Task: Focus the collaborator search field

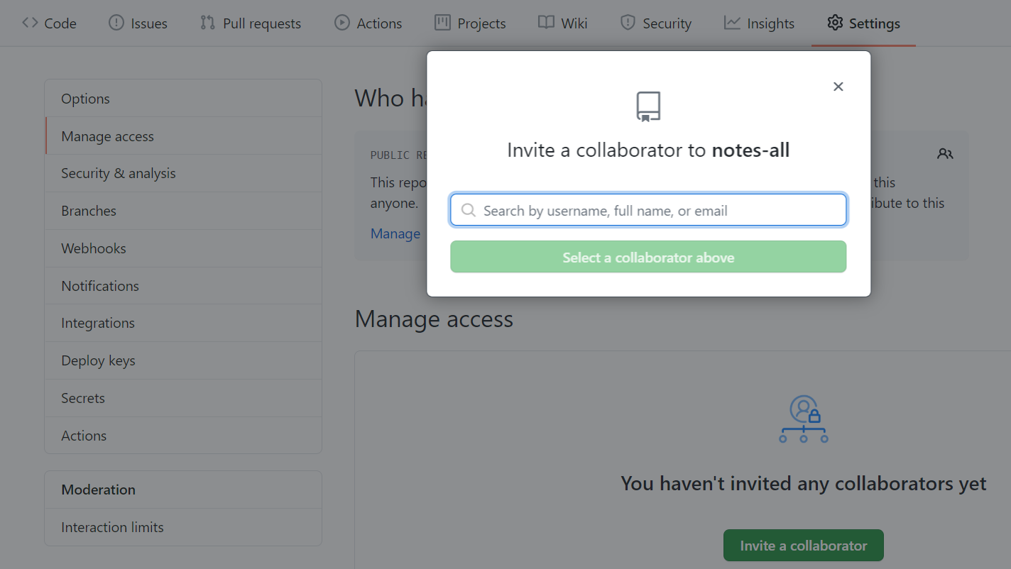Action: coord(648,210)
